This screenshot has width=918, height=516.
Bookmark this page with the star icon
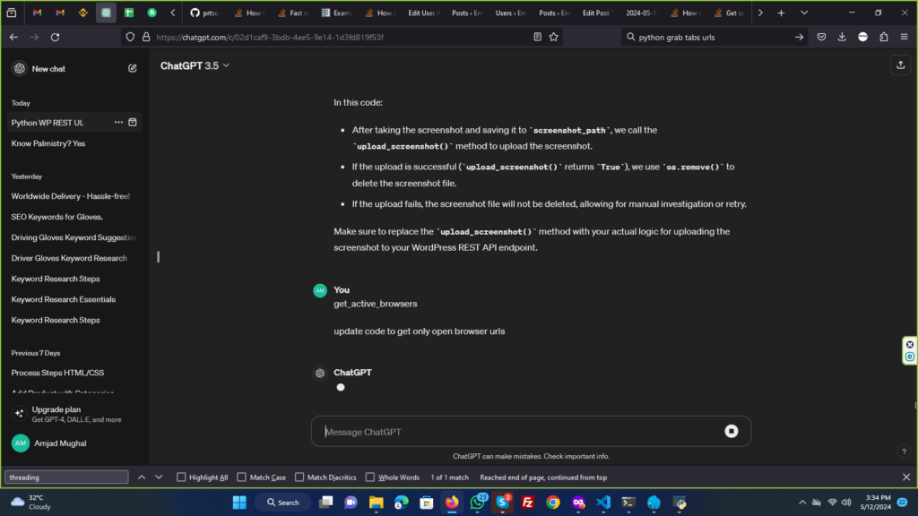554,37
